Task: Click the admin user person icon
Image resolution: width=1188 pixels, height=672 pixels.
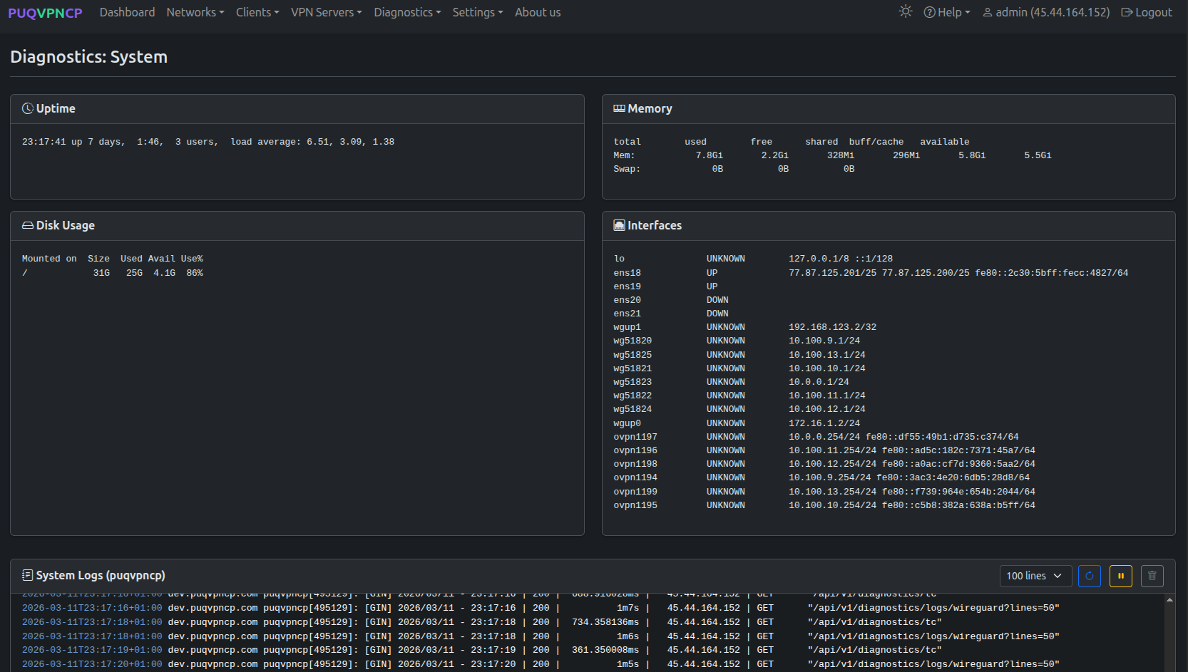Action: tap(988, 12)
